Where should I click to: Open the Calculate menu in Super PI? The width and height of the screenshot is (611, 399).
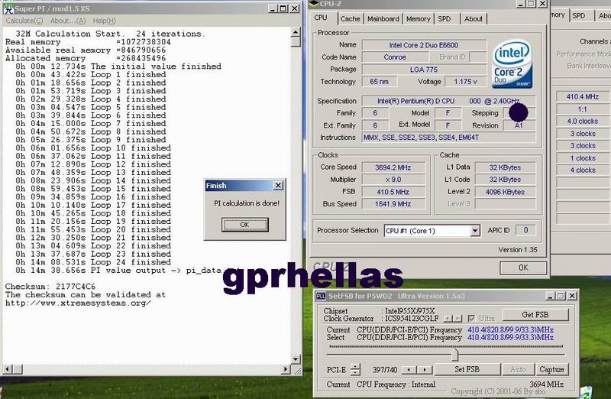pos(24,21)
